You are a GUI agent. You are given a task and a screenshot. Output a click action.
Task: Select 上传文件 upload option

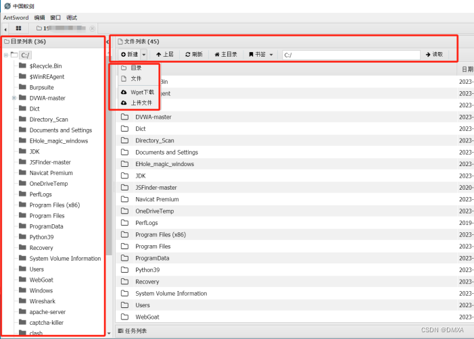tap(138, 103)
